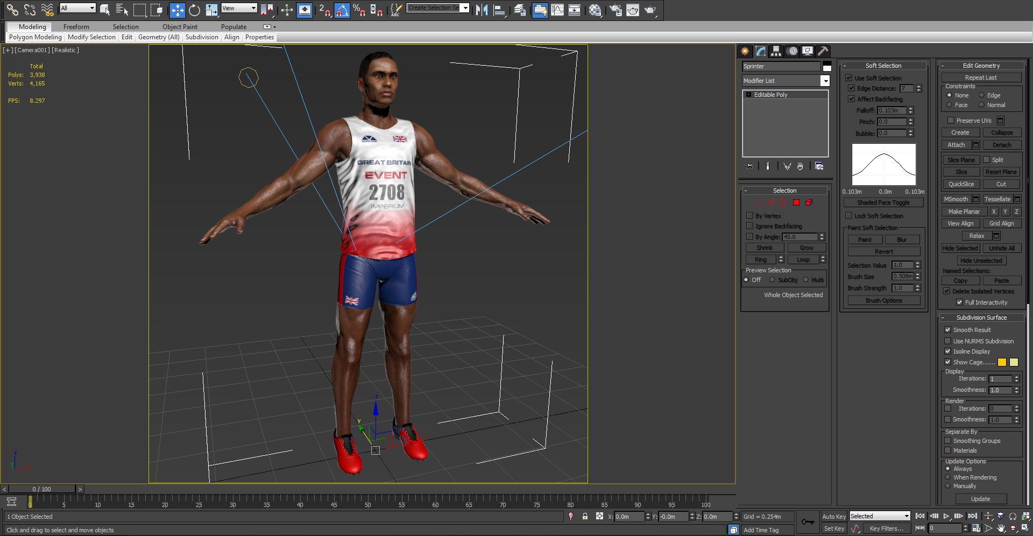The width and height of the screenshot is (1033, 536).
Task: Open the Selected key filter dropdown
Action: (x=879, y=516)
